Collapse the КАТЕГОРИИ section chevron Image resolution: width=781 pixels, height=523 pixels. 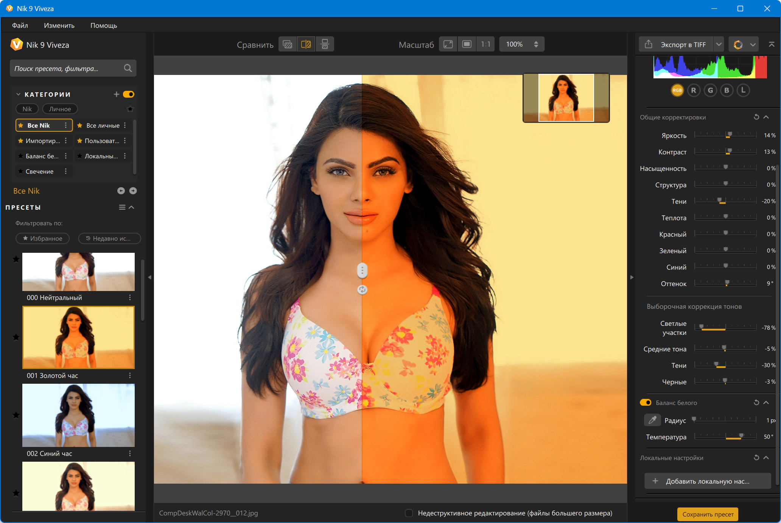pyautogui.click(x=18, y=94)
